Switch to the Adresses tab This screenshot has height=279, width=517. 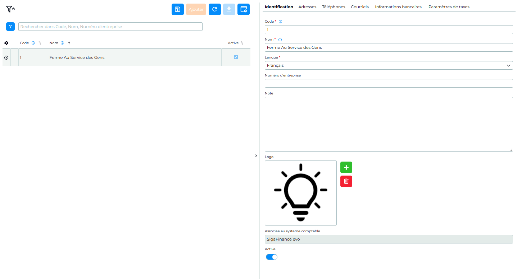307,7
